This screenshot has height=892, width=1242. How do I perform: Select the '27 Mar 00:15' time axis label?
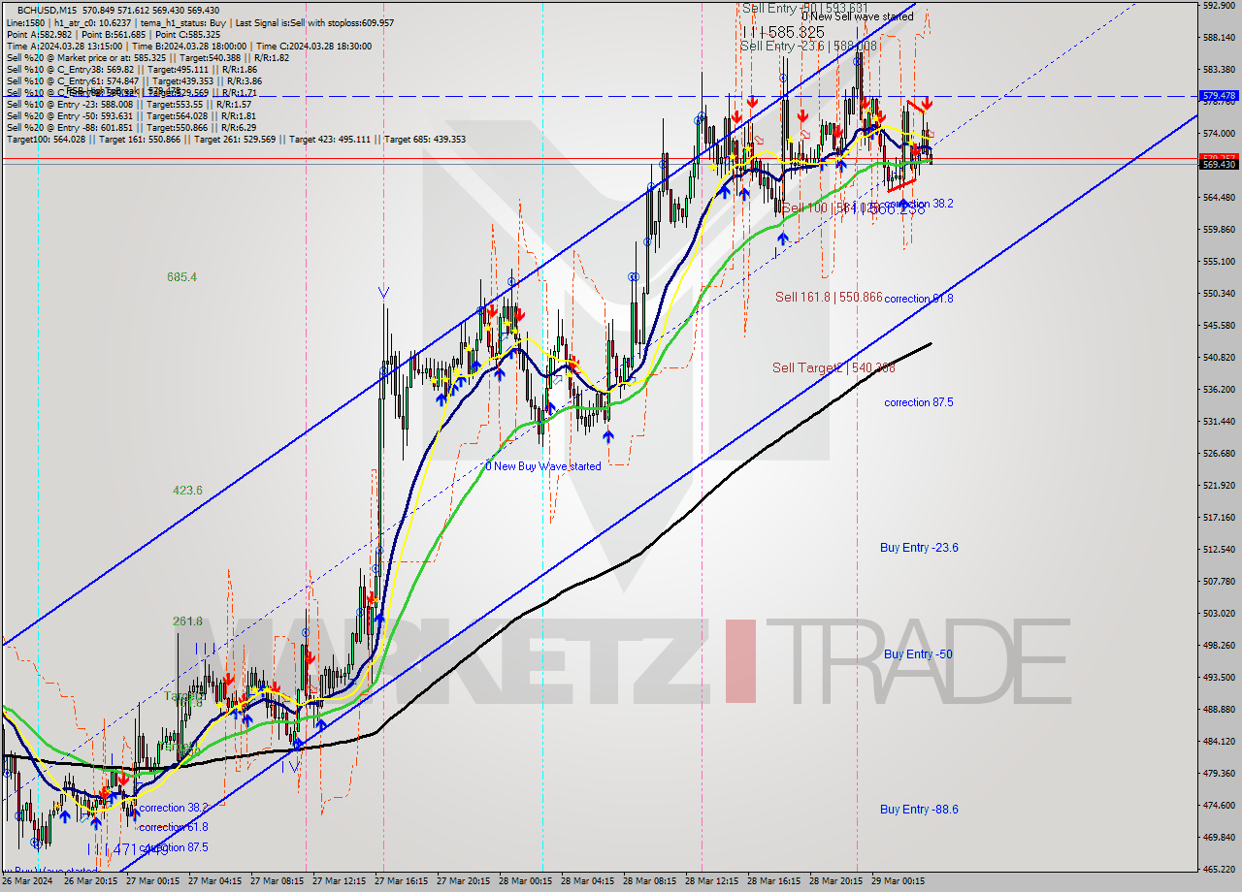click(x=152, y=881)
